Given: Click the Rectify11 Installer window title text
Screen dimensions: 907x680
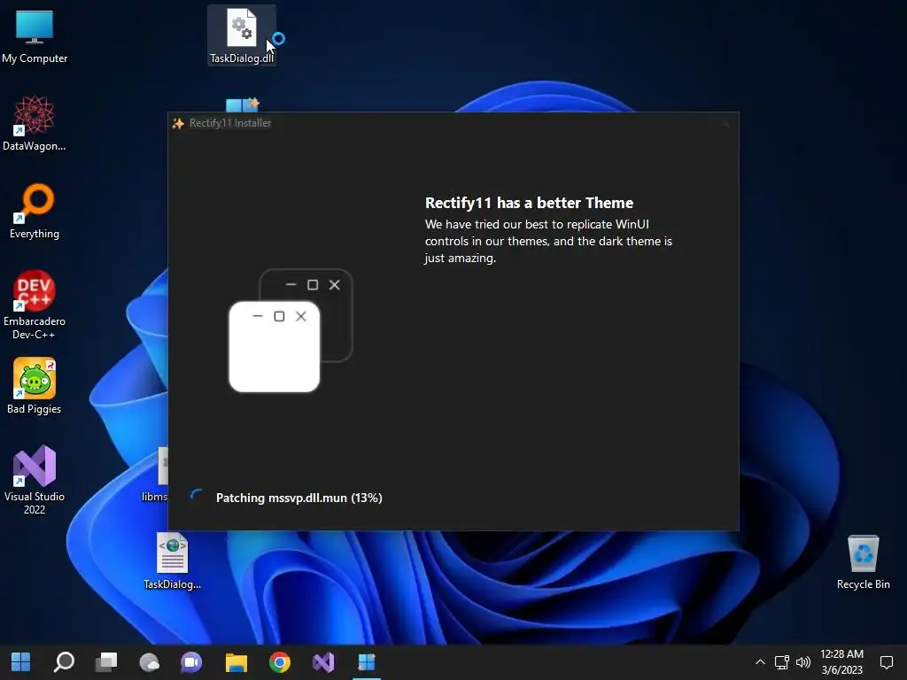Looking at the screenshot, I should tap(230, 123).
